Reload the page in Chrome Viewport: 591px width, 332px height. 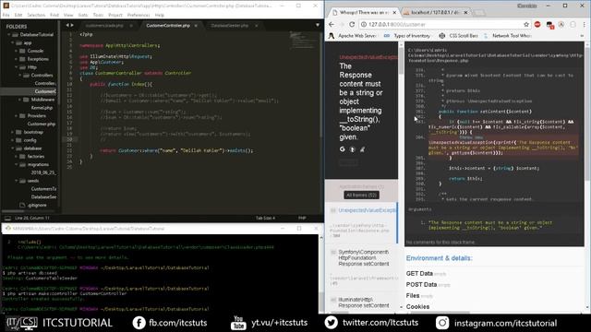click(x=352, y=25)
